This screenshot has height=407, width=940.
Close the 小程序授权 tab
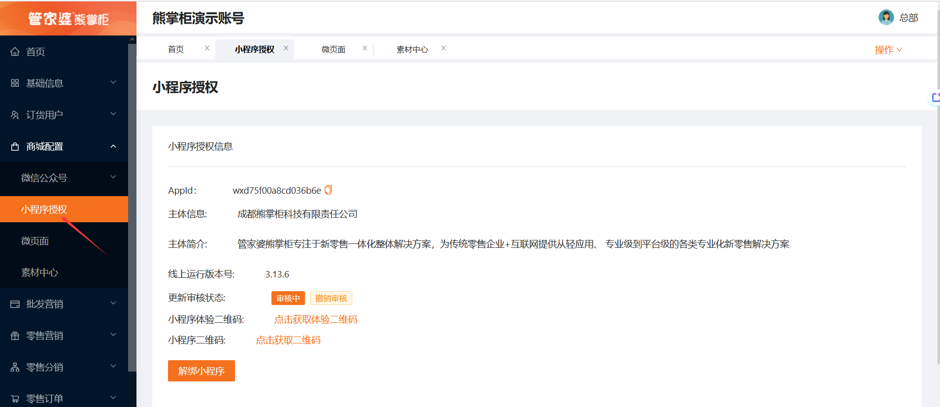pos(286,48)
